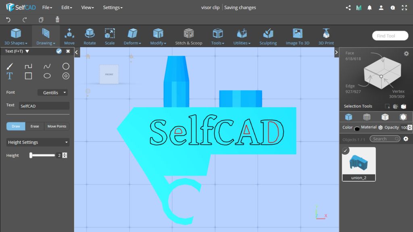Open the Edit menu
The image size is (413, 232).
click(x=67, y=8)
